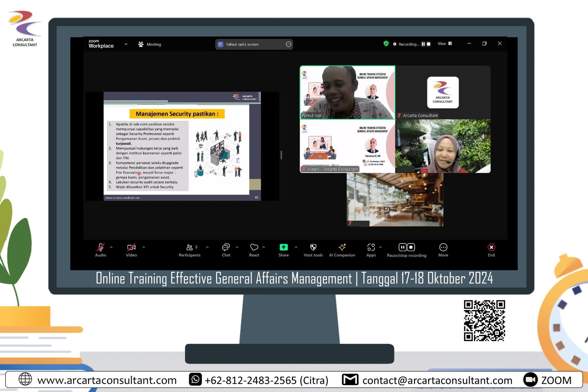End the meeting
The height and width of the screenshot is (392, 588).
click(491, 248)
